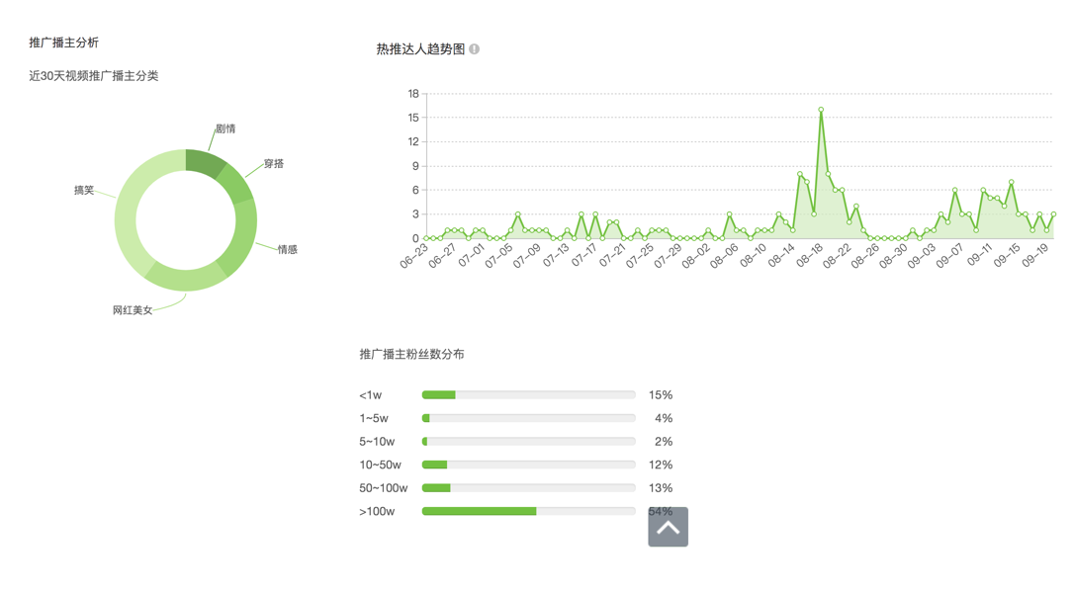Click the 10~50w fan range label
1074x593 pixels.
(x=384, y=464)
